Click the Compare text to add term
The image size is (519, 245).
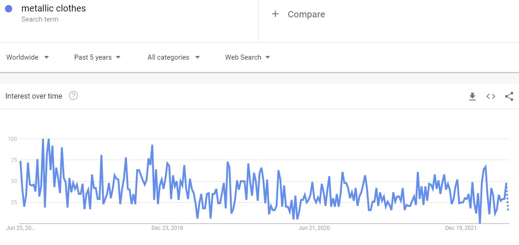click(x=306, y=14)
